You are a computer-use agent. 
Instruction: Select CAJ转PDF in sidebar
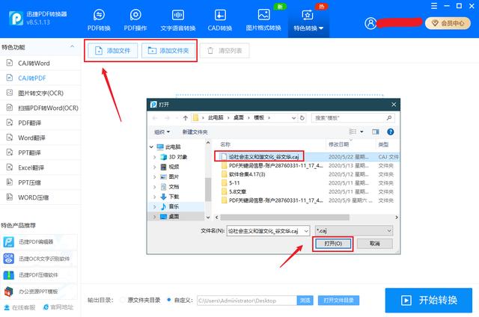pyautogui.click(x=40, y=78)
